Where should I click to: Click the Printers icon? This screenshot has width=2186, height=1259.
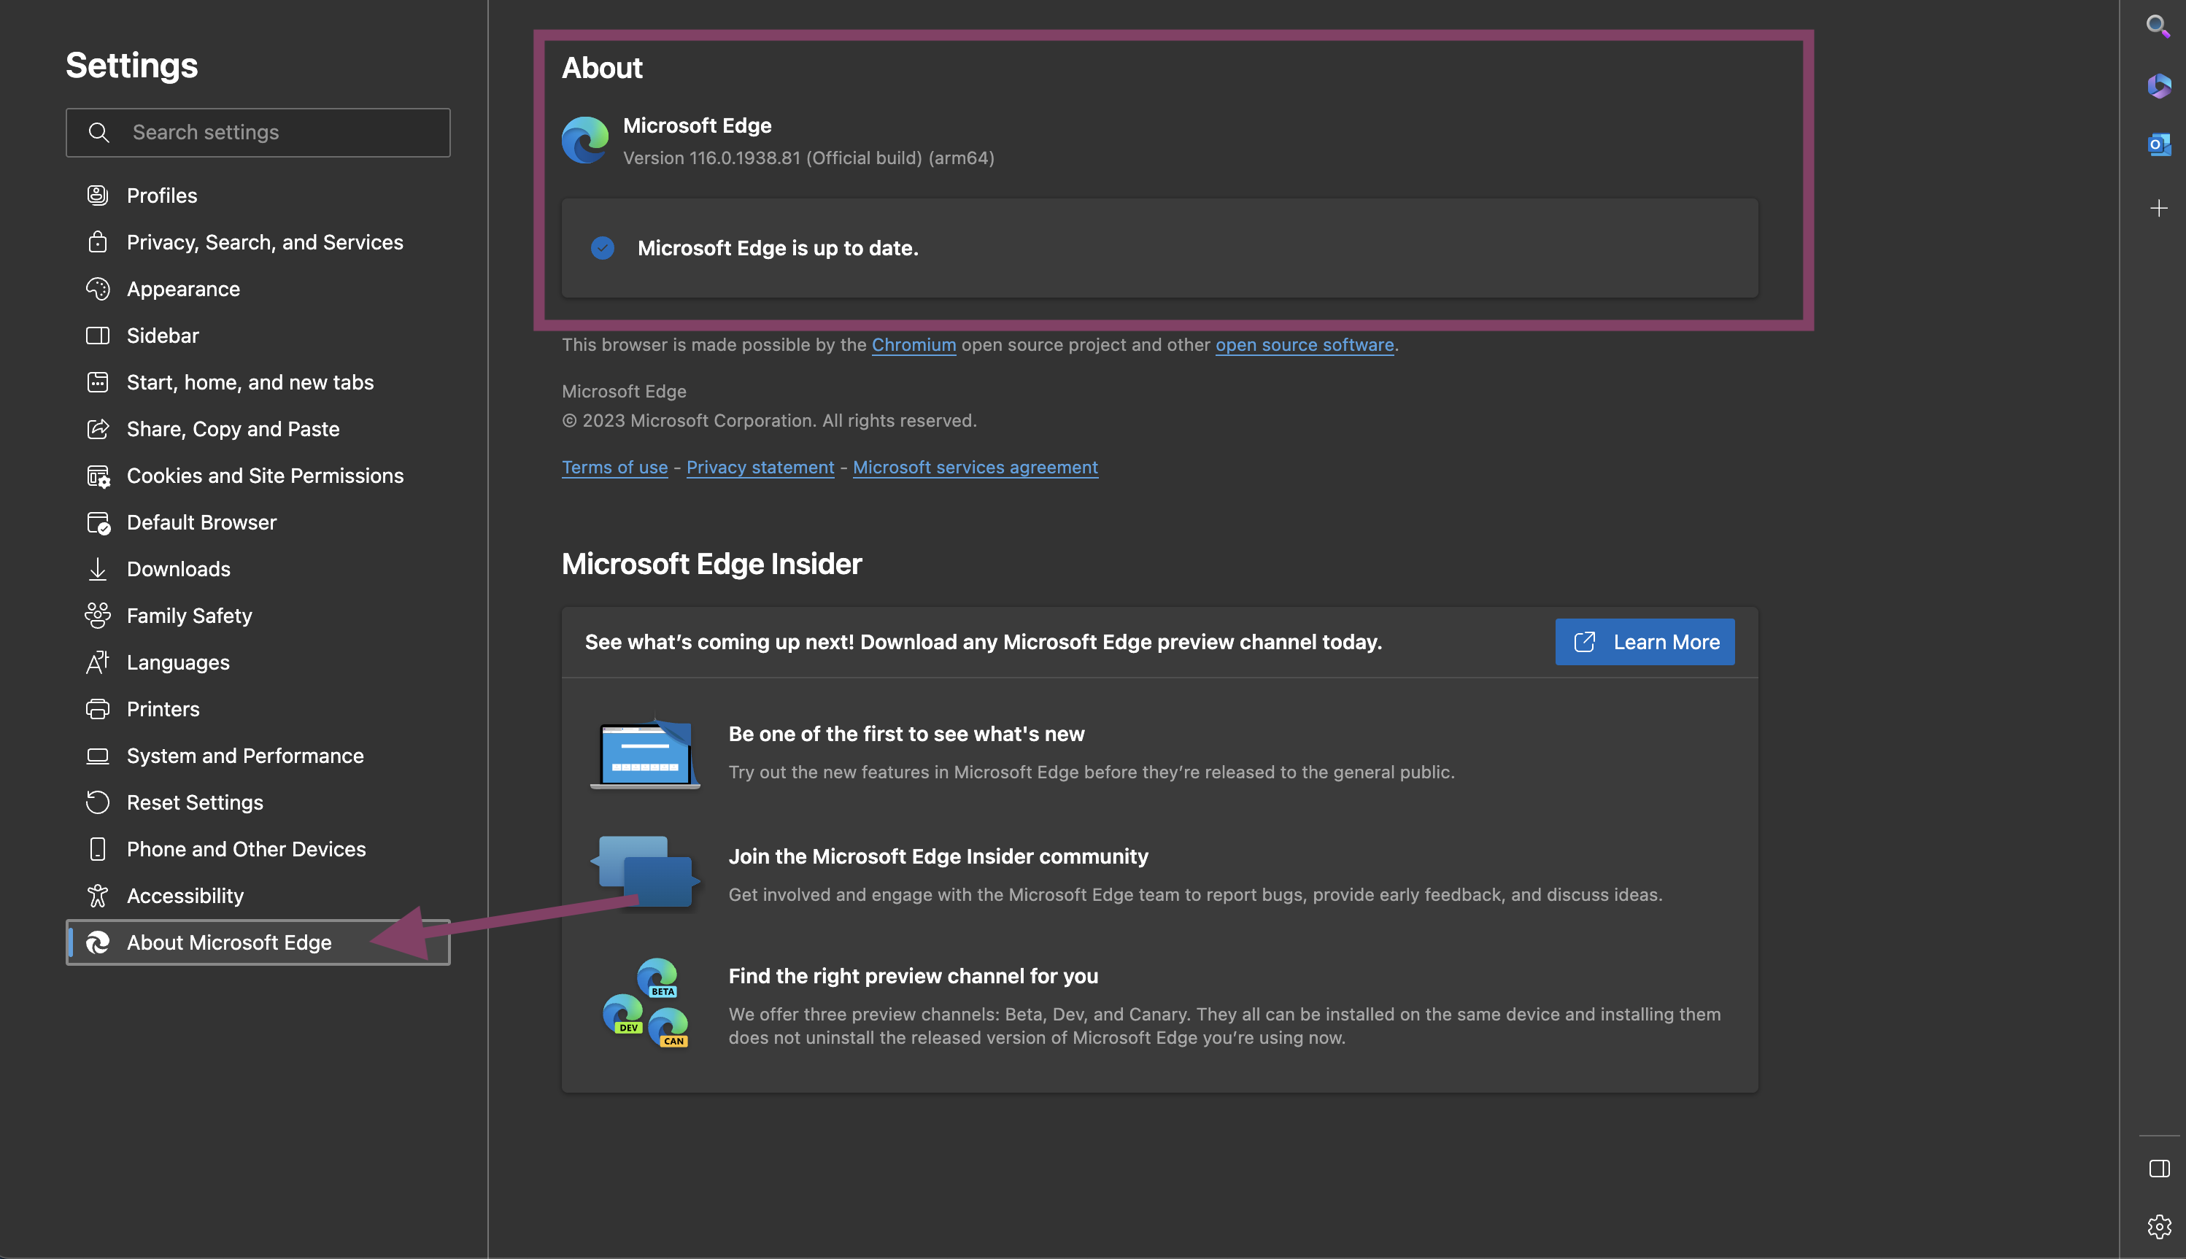click(x=98, y=709)
